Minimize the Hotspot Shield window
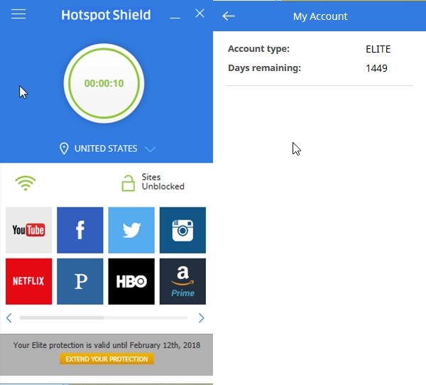This screenshot has width=426, height=385. click(x=175, y=18)
